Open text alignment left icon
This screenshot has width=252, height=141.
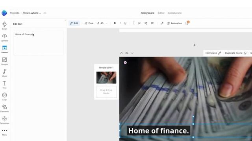tap(139, 23)
